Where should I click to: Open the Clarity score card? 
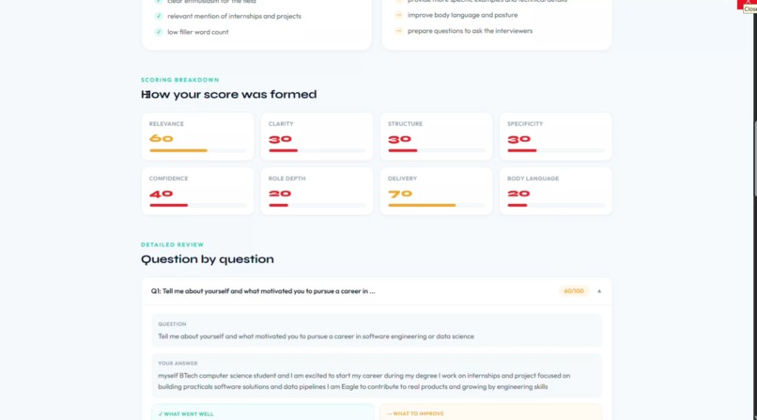pyautogui.click(x=317, y=136)
